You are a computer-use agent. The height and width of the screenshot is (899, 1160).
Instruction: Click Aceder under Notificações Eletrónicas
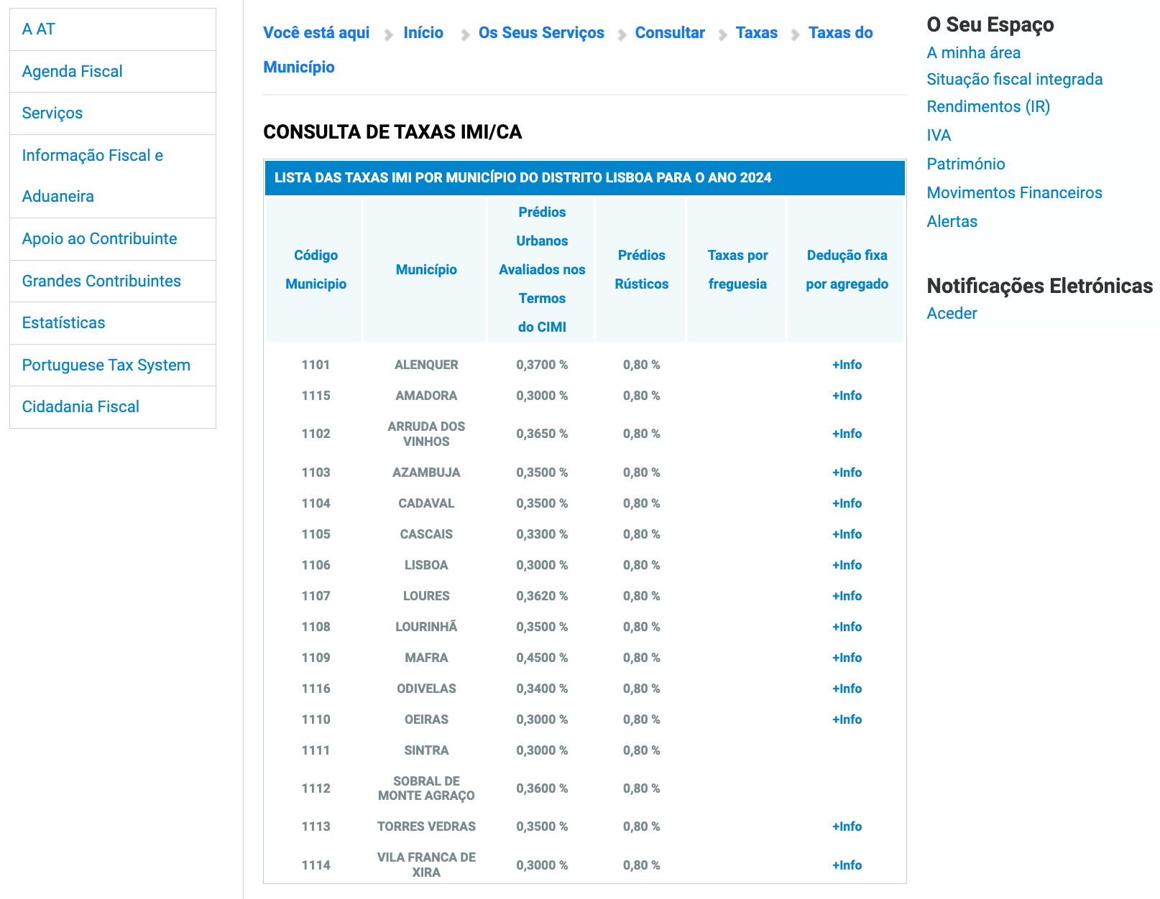[x=952, y=313]
